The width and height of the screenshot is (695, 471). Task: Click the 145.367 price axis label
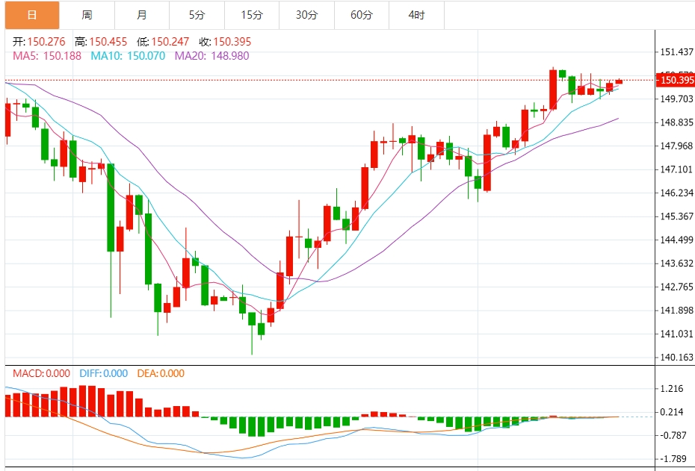676,216
